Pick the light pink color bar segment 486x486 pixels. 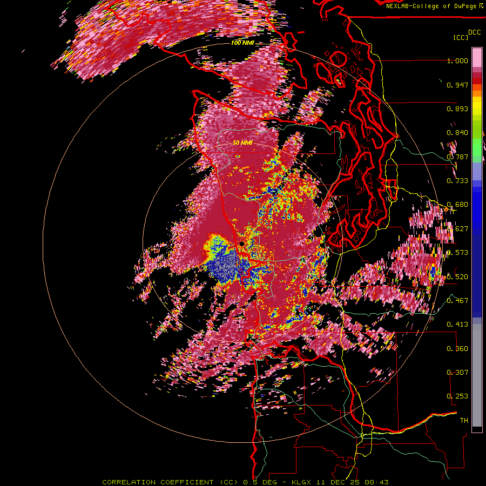(x=477, y=58)
